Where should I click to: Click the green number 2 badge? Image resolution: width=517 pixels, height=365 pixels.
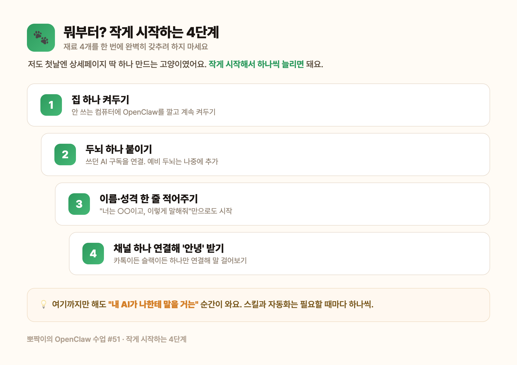[65, 155]
